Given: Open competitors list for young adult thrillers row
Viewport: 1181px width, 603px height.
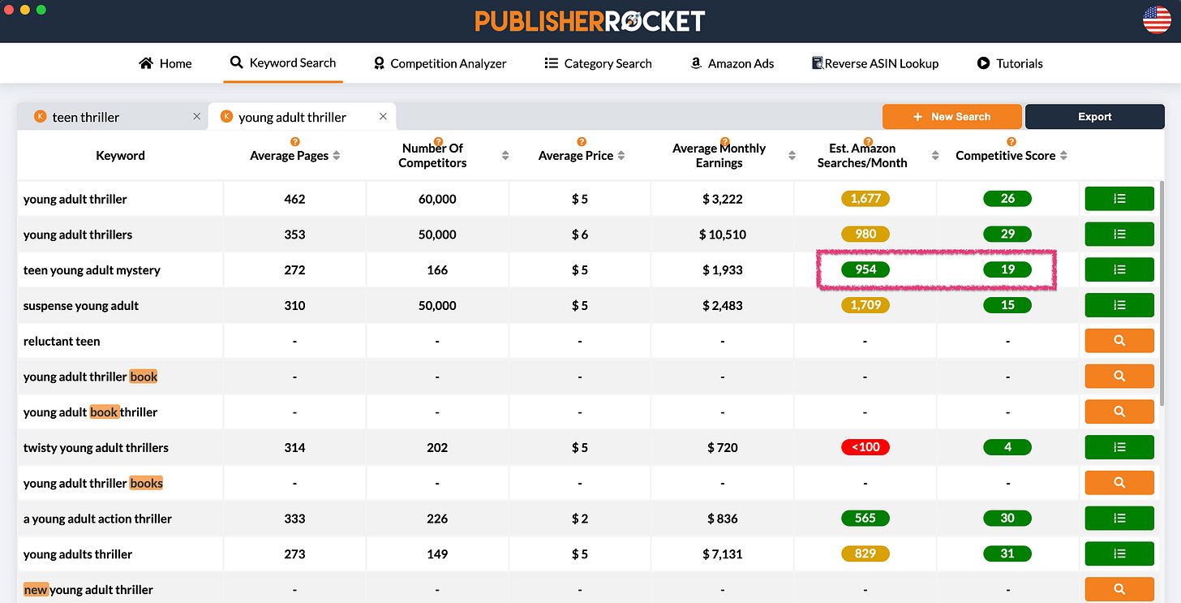Looking at the screenshot, I should click(1119, 235).
